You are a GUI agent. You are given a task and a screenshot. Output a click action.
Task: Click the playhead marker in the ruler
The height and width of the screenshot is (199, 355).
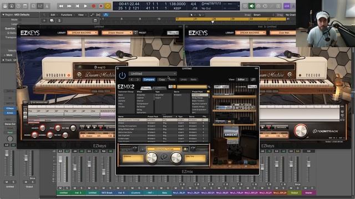coord(212,22)
